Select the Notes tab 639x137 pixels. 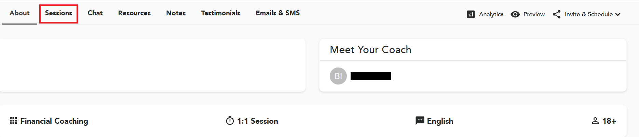(176, 13)
